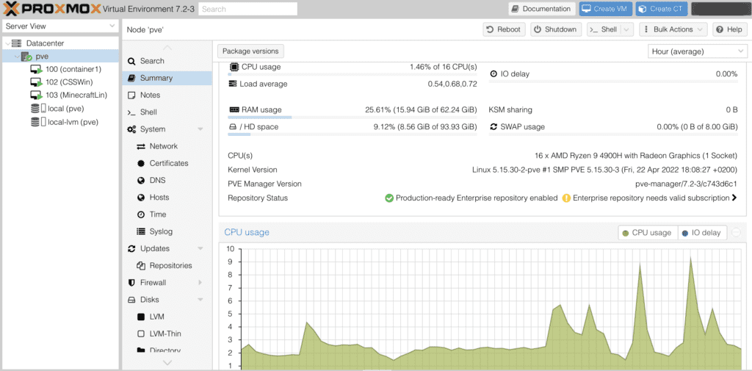Click the Shell terminal prompt icon in sidebar
This screenshot has width=752, height=371.
[131, 112]
